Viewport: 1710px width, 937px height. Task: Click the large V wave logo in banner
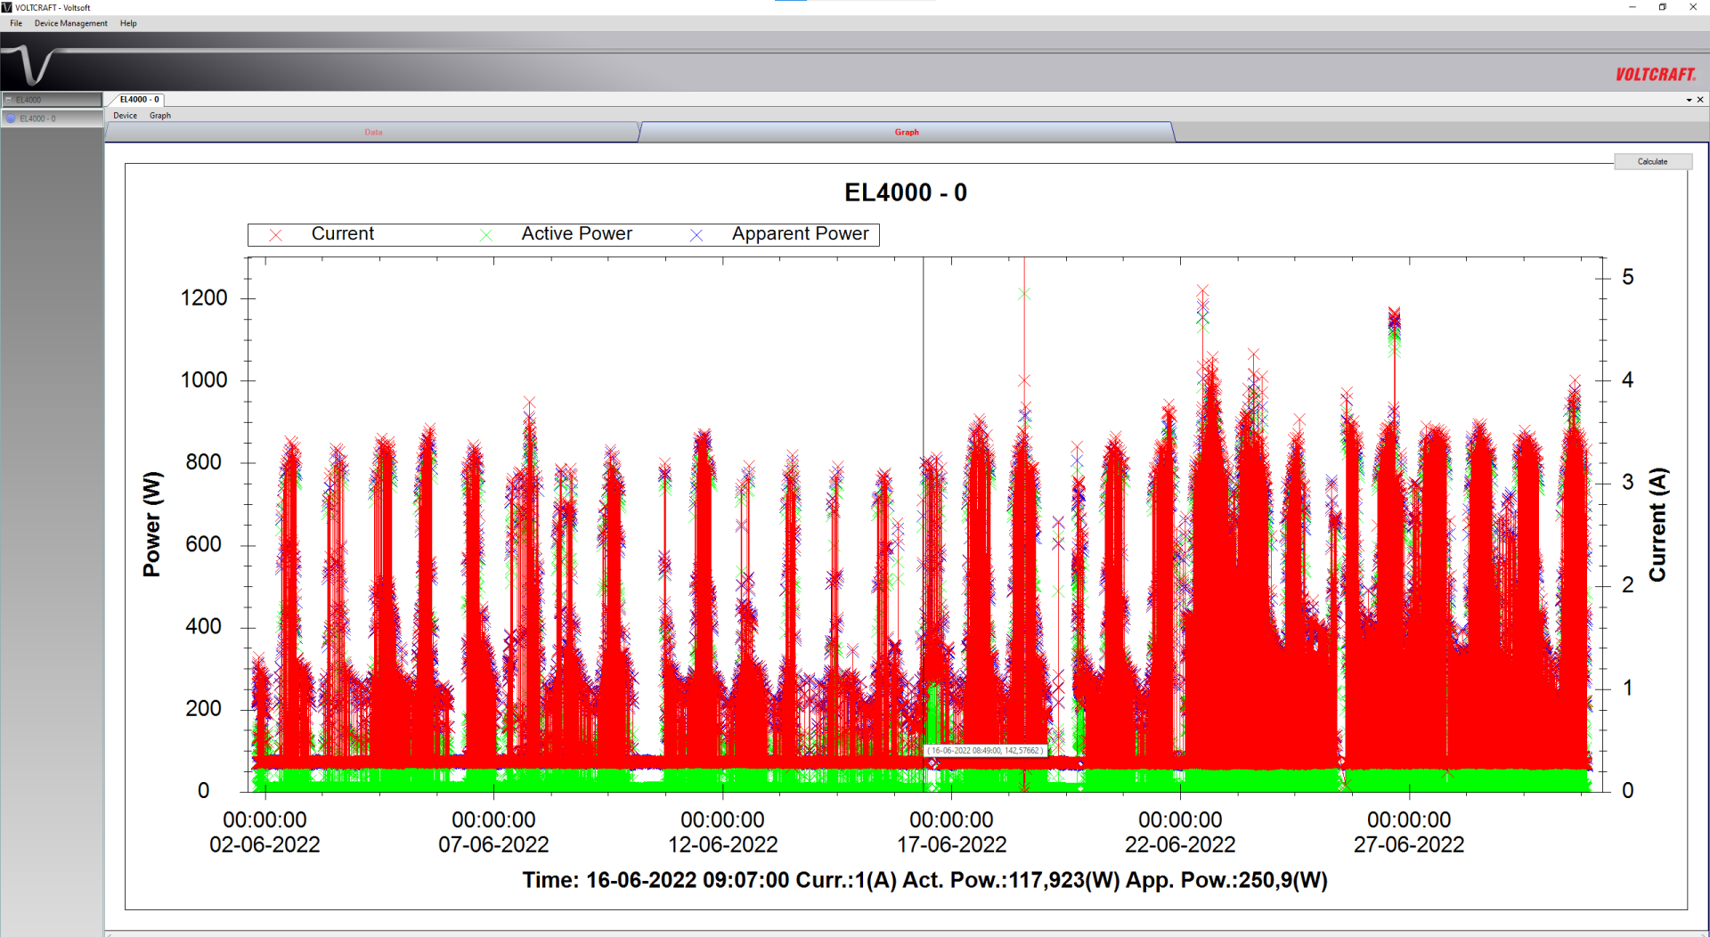pyautogui.click(x=31, y=66)
